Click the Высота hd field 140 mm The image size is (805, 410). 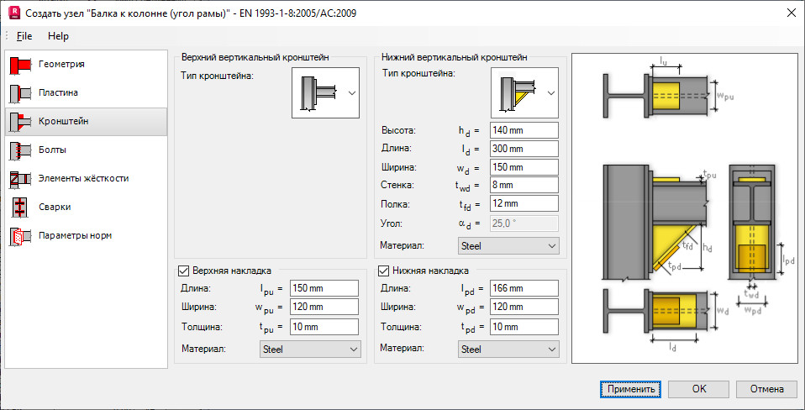[x=524, y=130]
